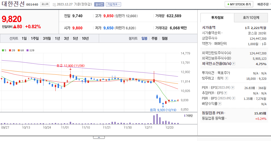Click the 외국인보유주식수 value 5,905,123
Image resolution: width=271 pixels, height=141 pixels.
pos(259,59)
